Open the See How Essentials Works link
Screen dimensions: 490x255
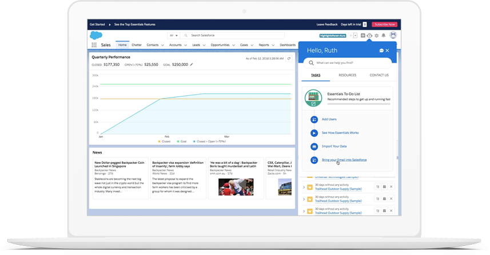[x=340, y=133]
